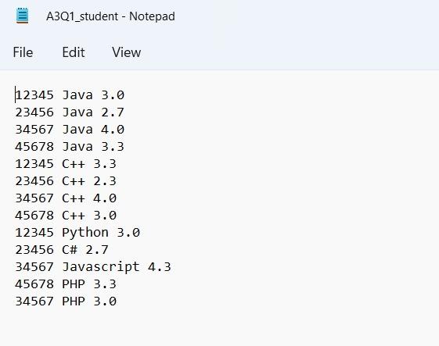Click the line '12345 C++ 3.3'
Viewport: 439px width, 346px height.
point(66,164)
